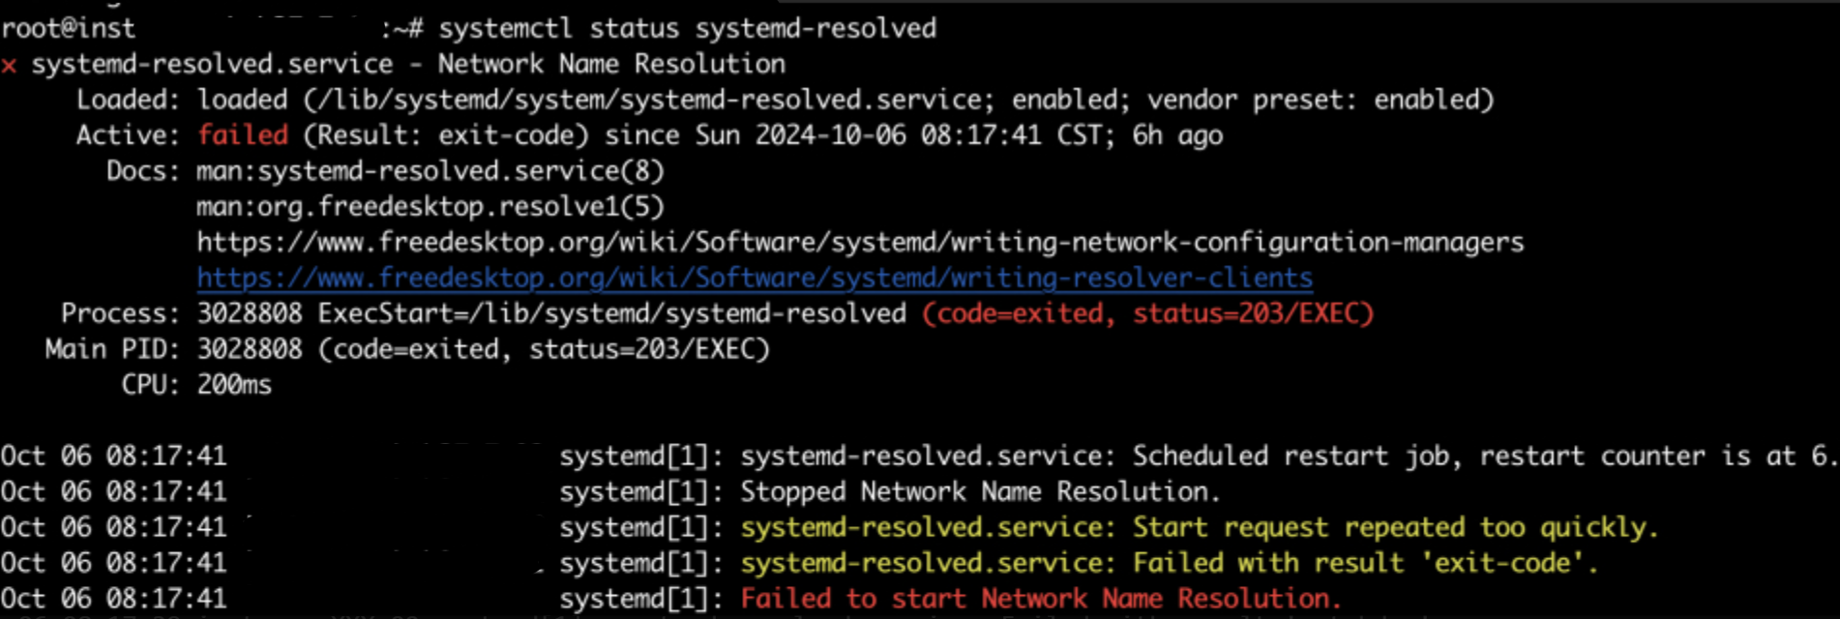Click the root@inst shell prompt
The image size is (1840, 619).
click(x=69, y=29)
